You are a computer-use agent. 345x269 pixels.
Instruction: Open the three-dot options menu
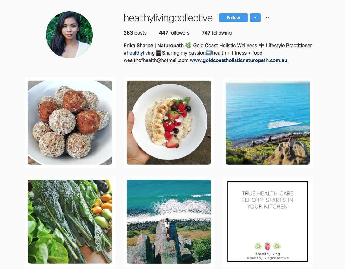point(266,18)
